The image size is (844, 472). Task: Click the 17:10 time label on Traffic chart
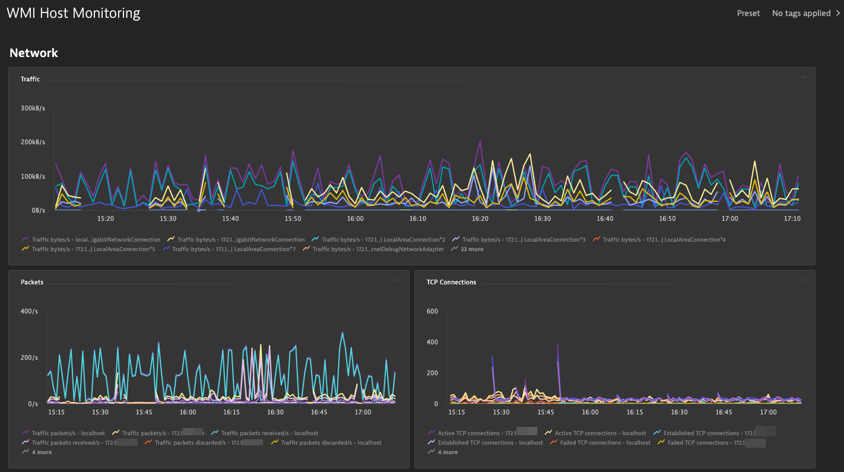tap(792, 218)
